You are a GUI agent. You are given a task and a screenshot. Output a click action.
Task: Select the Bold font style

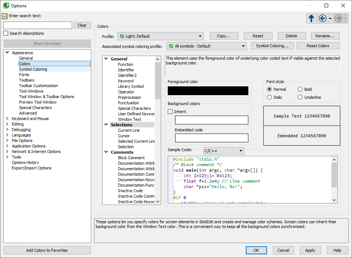[300, 89]
